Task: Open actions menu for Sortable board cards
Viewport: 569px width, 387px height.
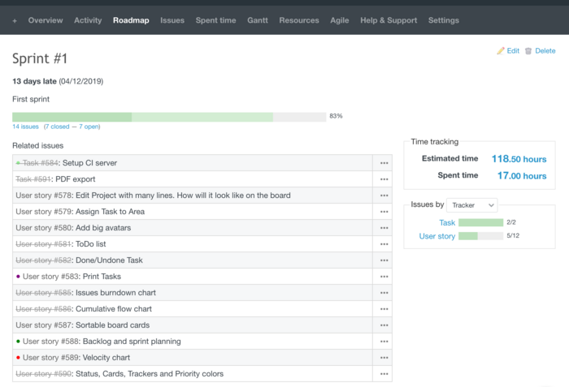Action: coord(382,325)
